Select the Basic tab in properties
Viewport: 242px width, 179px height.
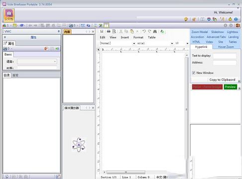8,54
